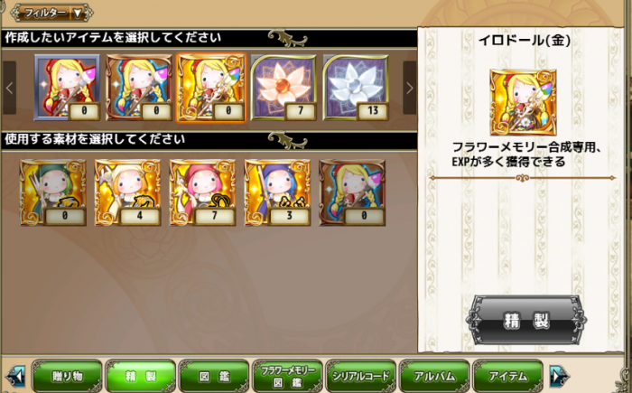The height and width of the screenshot is (393, 632).
Task: Advance bottom menu with right arrow
Action: 560,376
